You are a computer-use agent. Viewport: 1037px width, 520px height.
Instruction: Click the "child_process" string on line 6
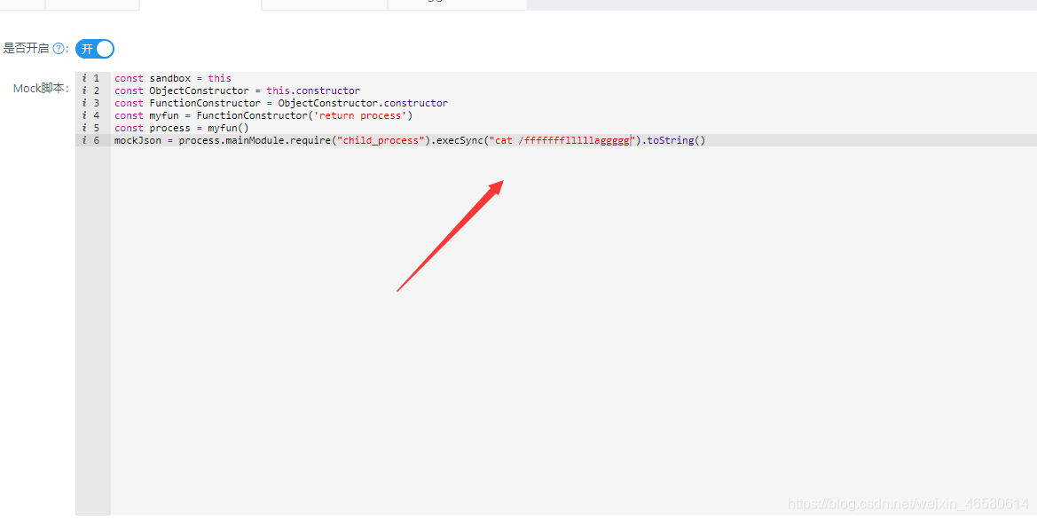click(x=381, y=141)
